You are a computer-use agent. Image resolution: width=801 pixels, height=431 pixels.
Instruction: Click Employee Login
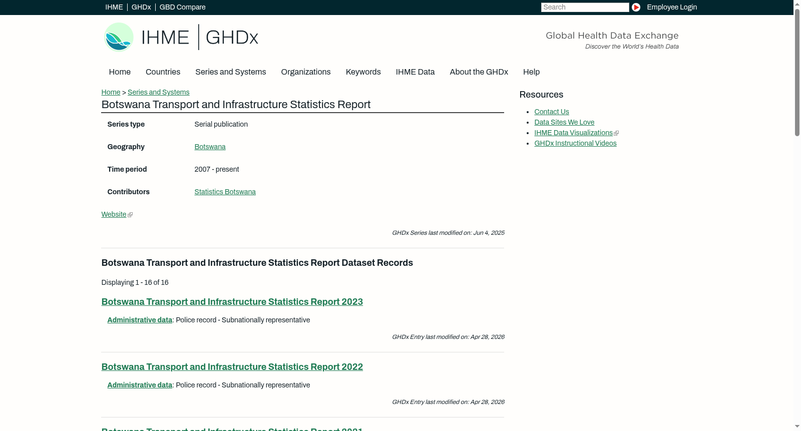click(672, 7)
